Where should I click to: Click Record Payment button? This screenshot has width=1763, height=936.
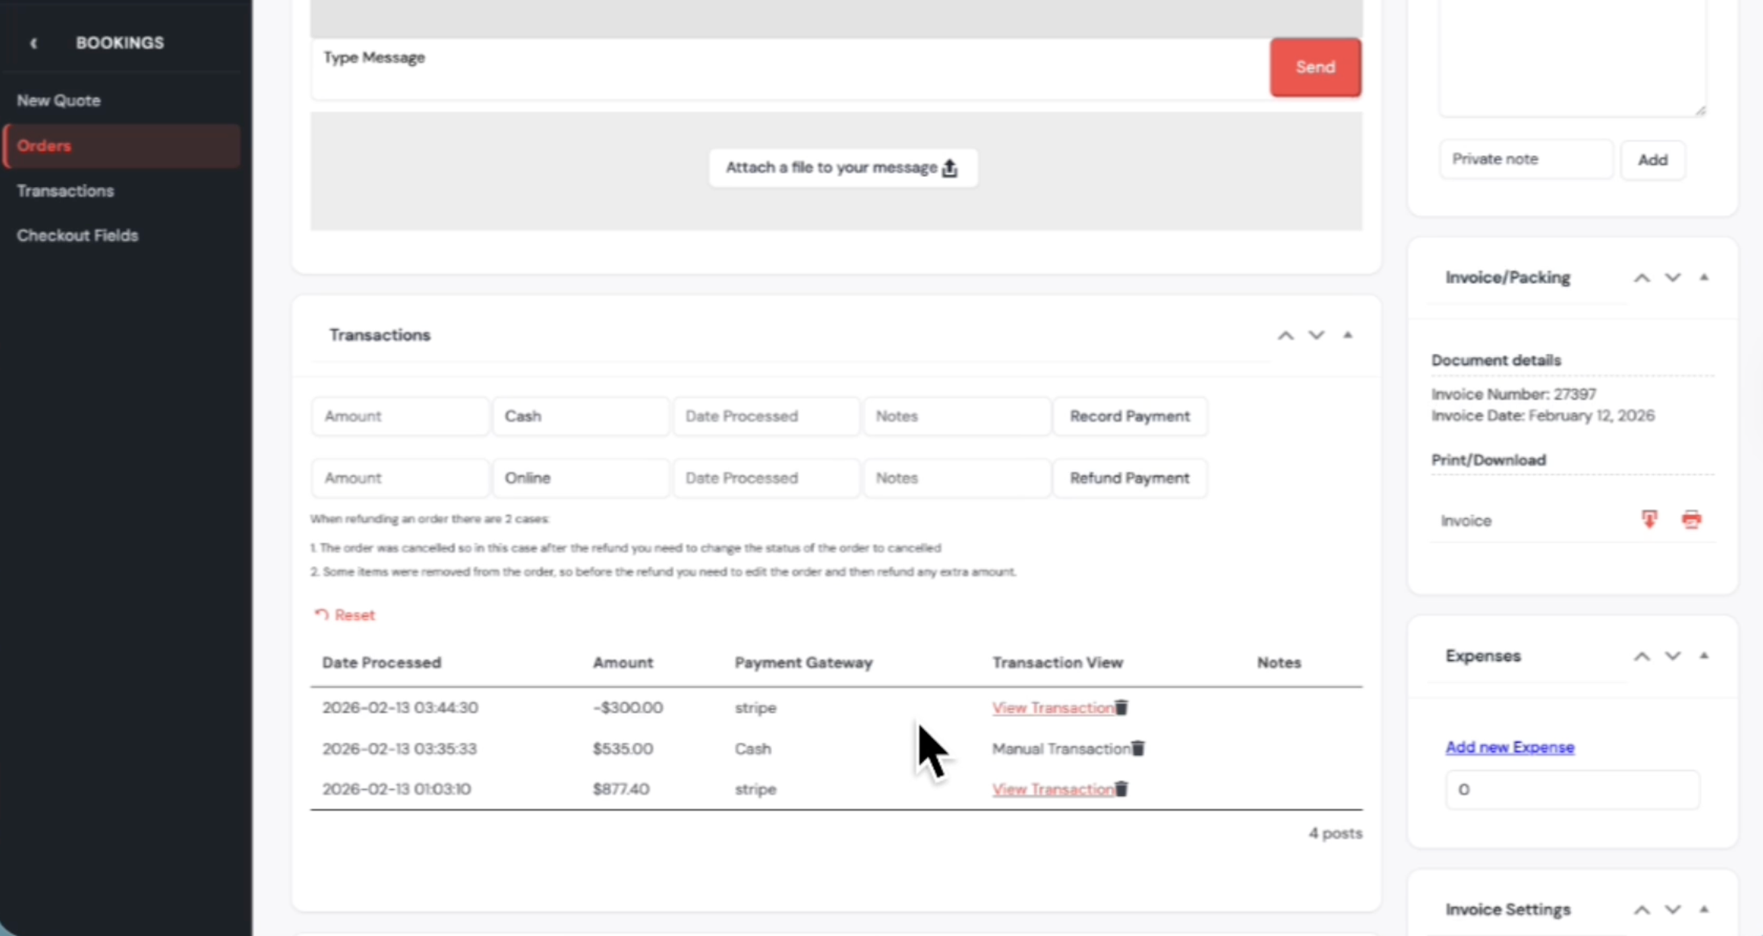click(x=1129, y=417)
